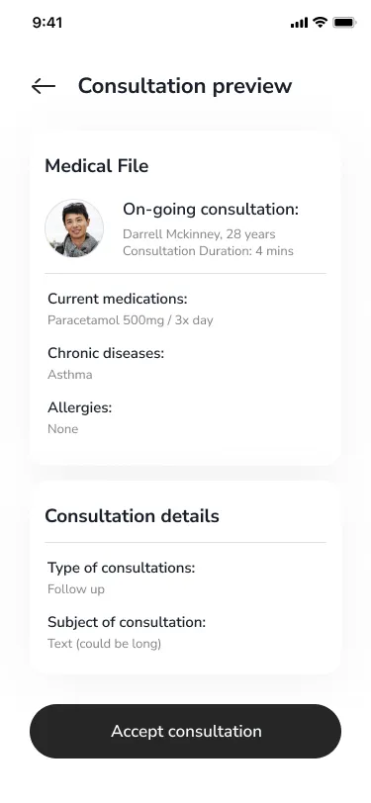Select the Current medications label
Screen dimensions: 371x803
coord(118,299)
